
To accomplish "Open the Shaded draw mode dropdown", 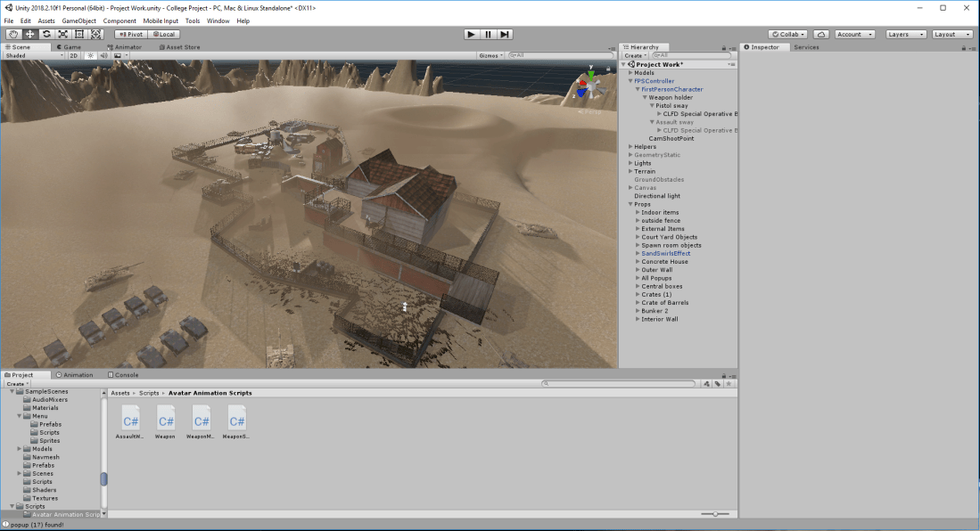I will pyautogui.click(x=34, y=55).
